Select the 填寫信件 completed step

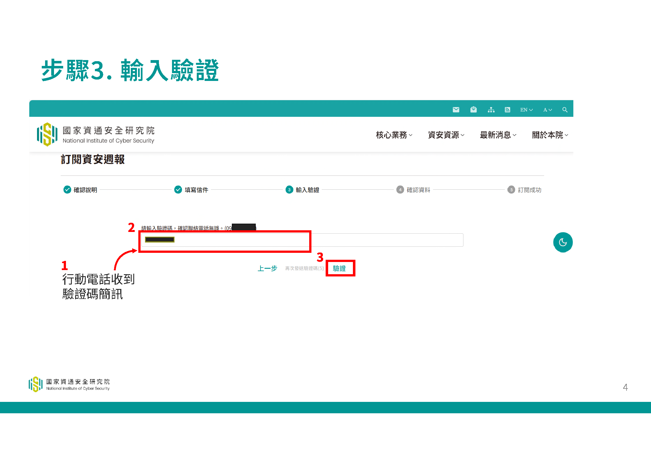click(191, 190)
